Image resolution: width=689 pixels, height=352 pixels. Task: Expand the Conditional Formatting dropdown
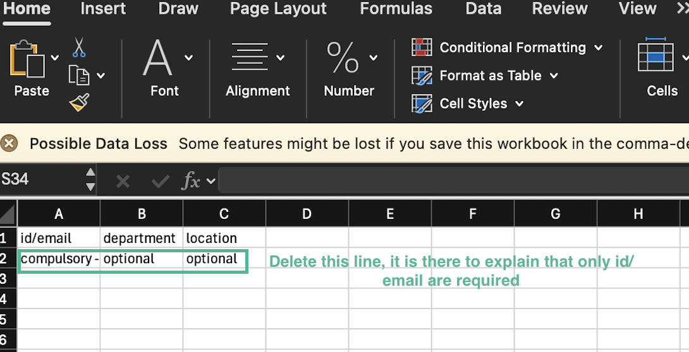tap(599, 48)
